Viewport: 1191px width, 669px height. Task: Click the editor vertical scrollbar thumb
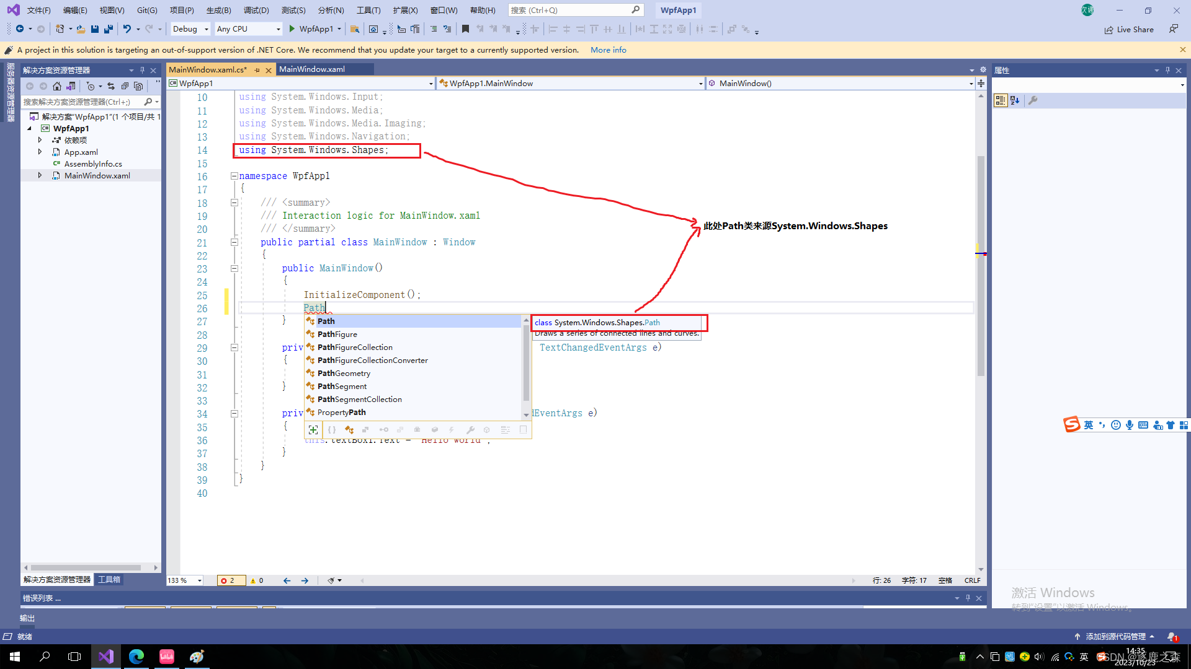[981, 266]
